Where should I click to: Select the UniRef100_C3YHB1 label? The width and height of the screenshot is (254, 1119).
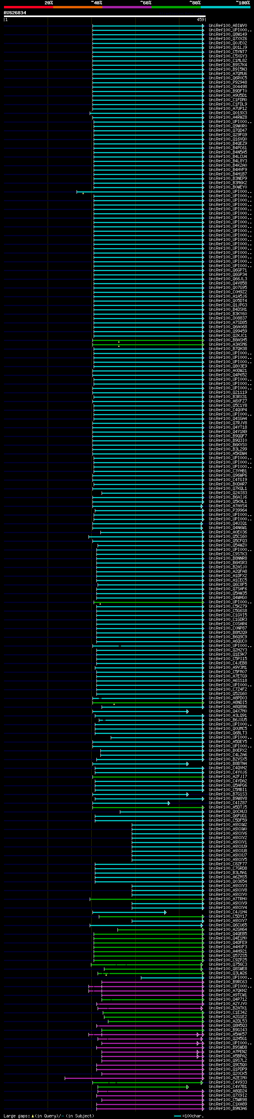[x=228, y=471]
